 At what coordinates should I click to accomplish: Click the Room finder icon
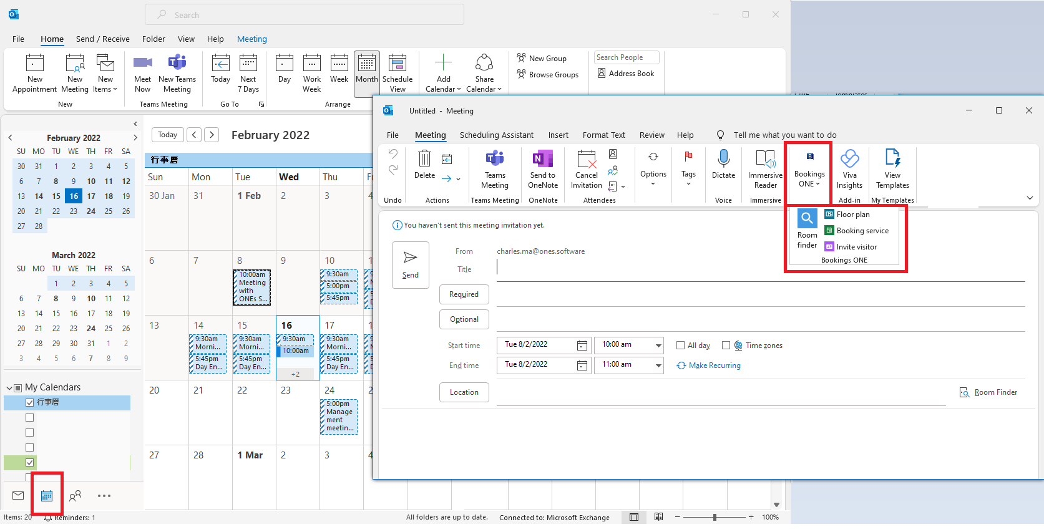point(807,218)
